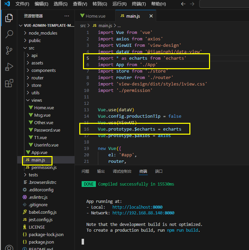This screenshot has width=249, height=250.
Task: Open Msg.vue in the file tree
Action: [x=46, y=115]
